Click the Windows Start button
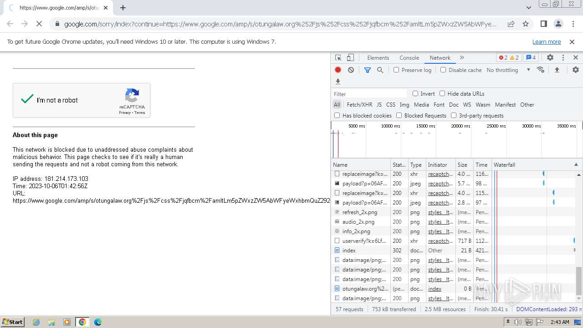 pos(13,322)
